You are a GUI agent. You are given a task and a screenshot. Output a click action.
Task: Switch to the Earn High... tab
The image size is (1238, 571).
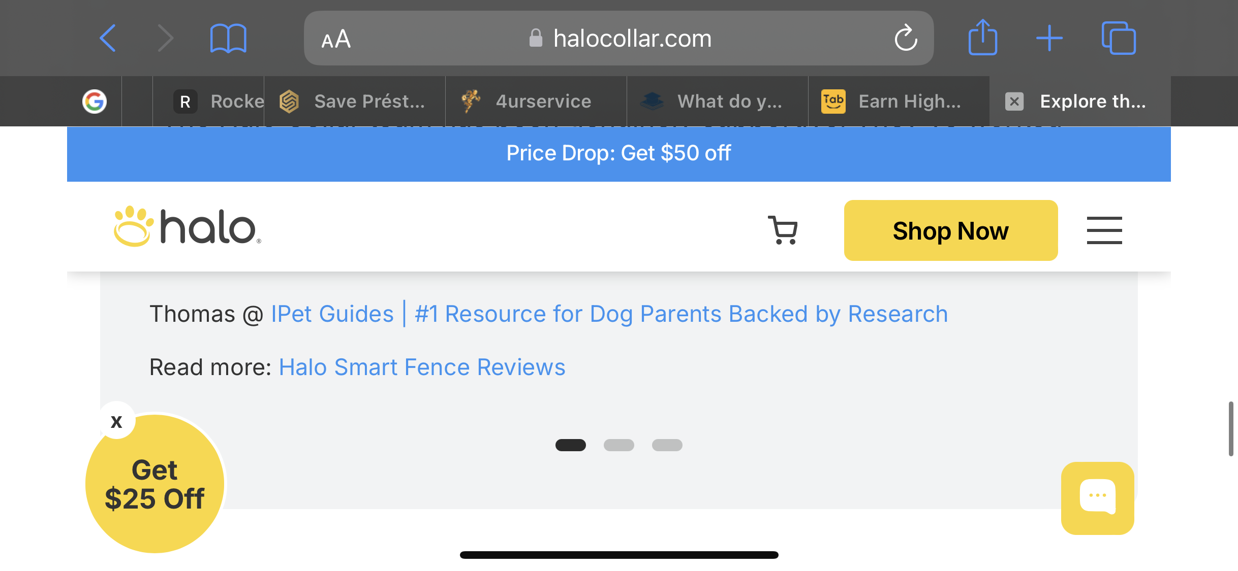pos(899,101)
